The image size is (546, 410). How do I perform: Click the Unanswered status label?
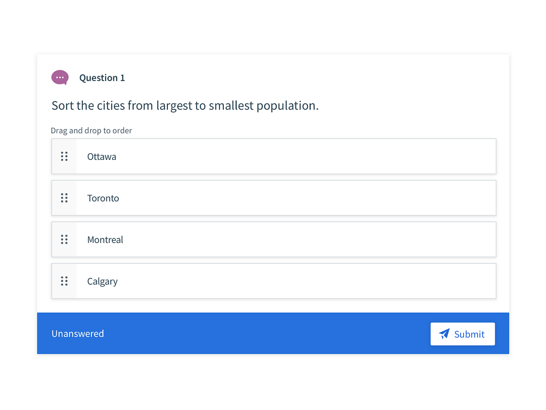coord(77,334)
